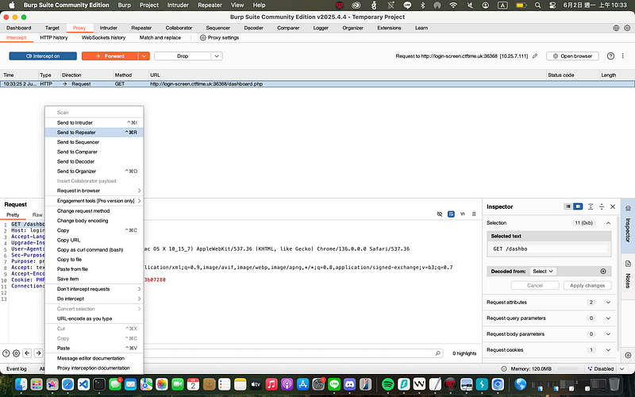Collapse the Selection section chevron

[x=608, y=223]
